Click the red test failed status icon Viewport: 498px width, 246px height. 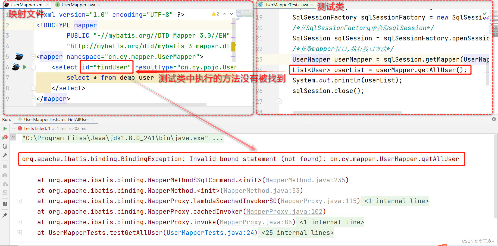tap(20, 129)
